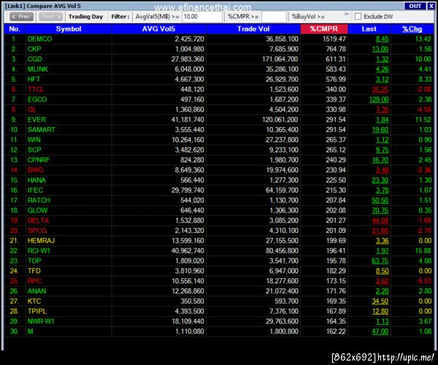Click EGCO last price 129.00
This screenshot has height=365, width=438.
tap(379, 99)
